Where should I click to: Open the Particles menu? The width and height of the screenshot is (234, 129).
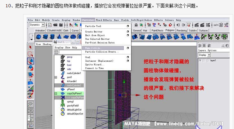click(88, 20)
